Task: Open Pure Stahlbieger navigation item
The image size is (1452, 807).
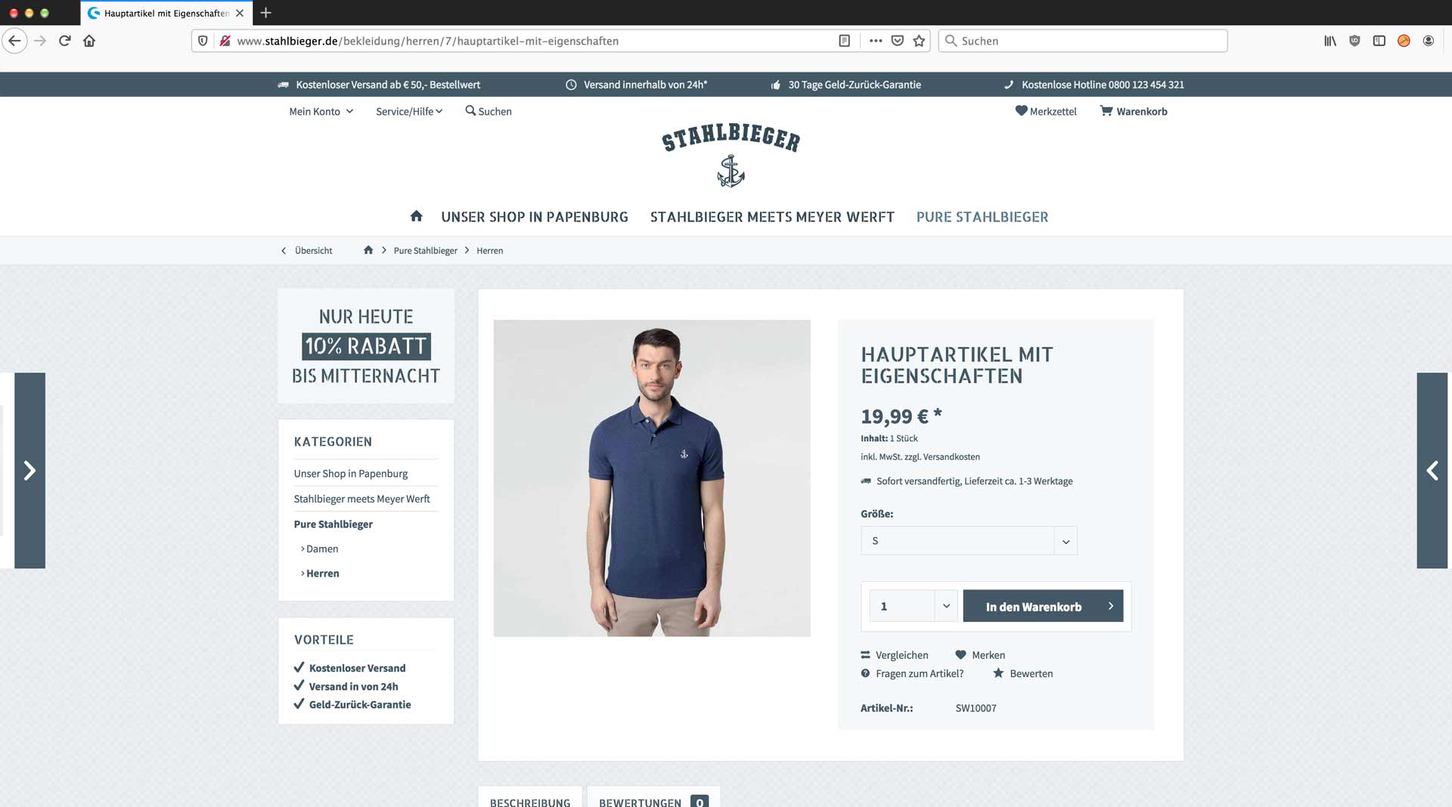Action: 982,217
